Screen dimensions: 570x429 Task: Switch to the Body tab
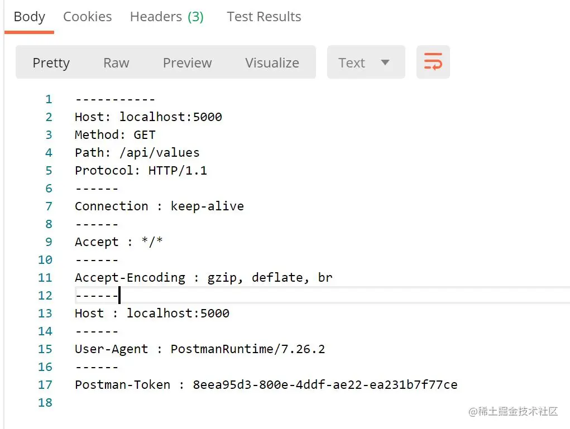[29, 17]
